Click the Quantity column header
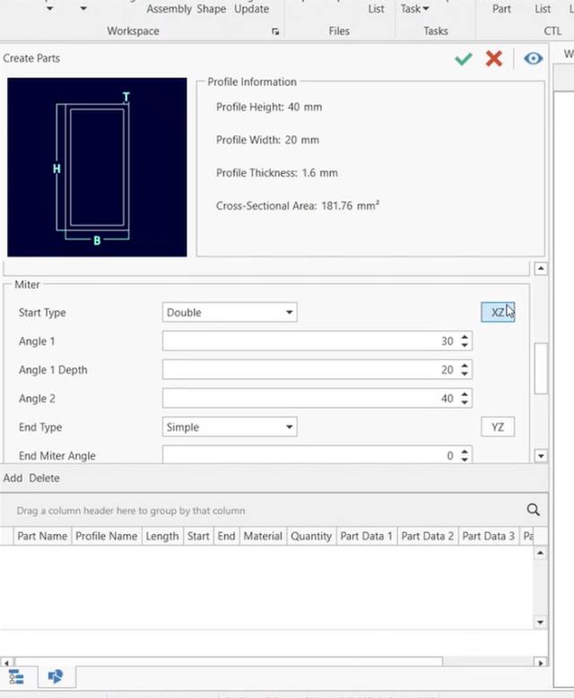The height and width of the screenshot is (698, 574). (x=311, y=536)
